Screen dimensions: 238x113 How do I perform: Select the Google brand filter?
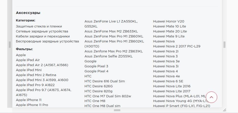tap(90, 61)
